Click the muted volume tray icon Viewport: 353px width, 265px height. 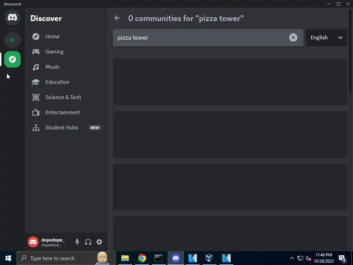(x=308, y=258)
